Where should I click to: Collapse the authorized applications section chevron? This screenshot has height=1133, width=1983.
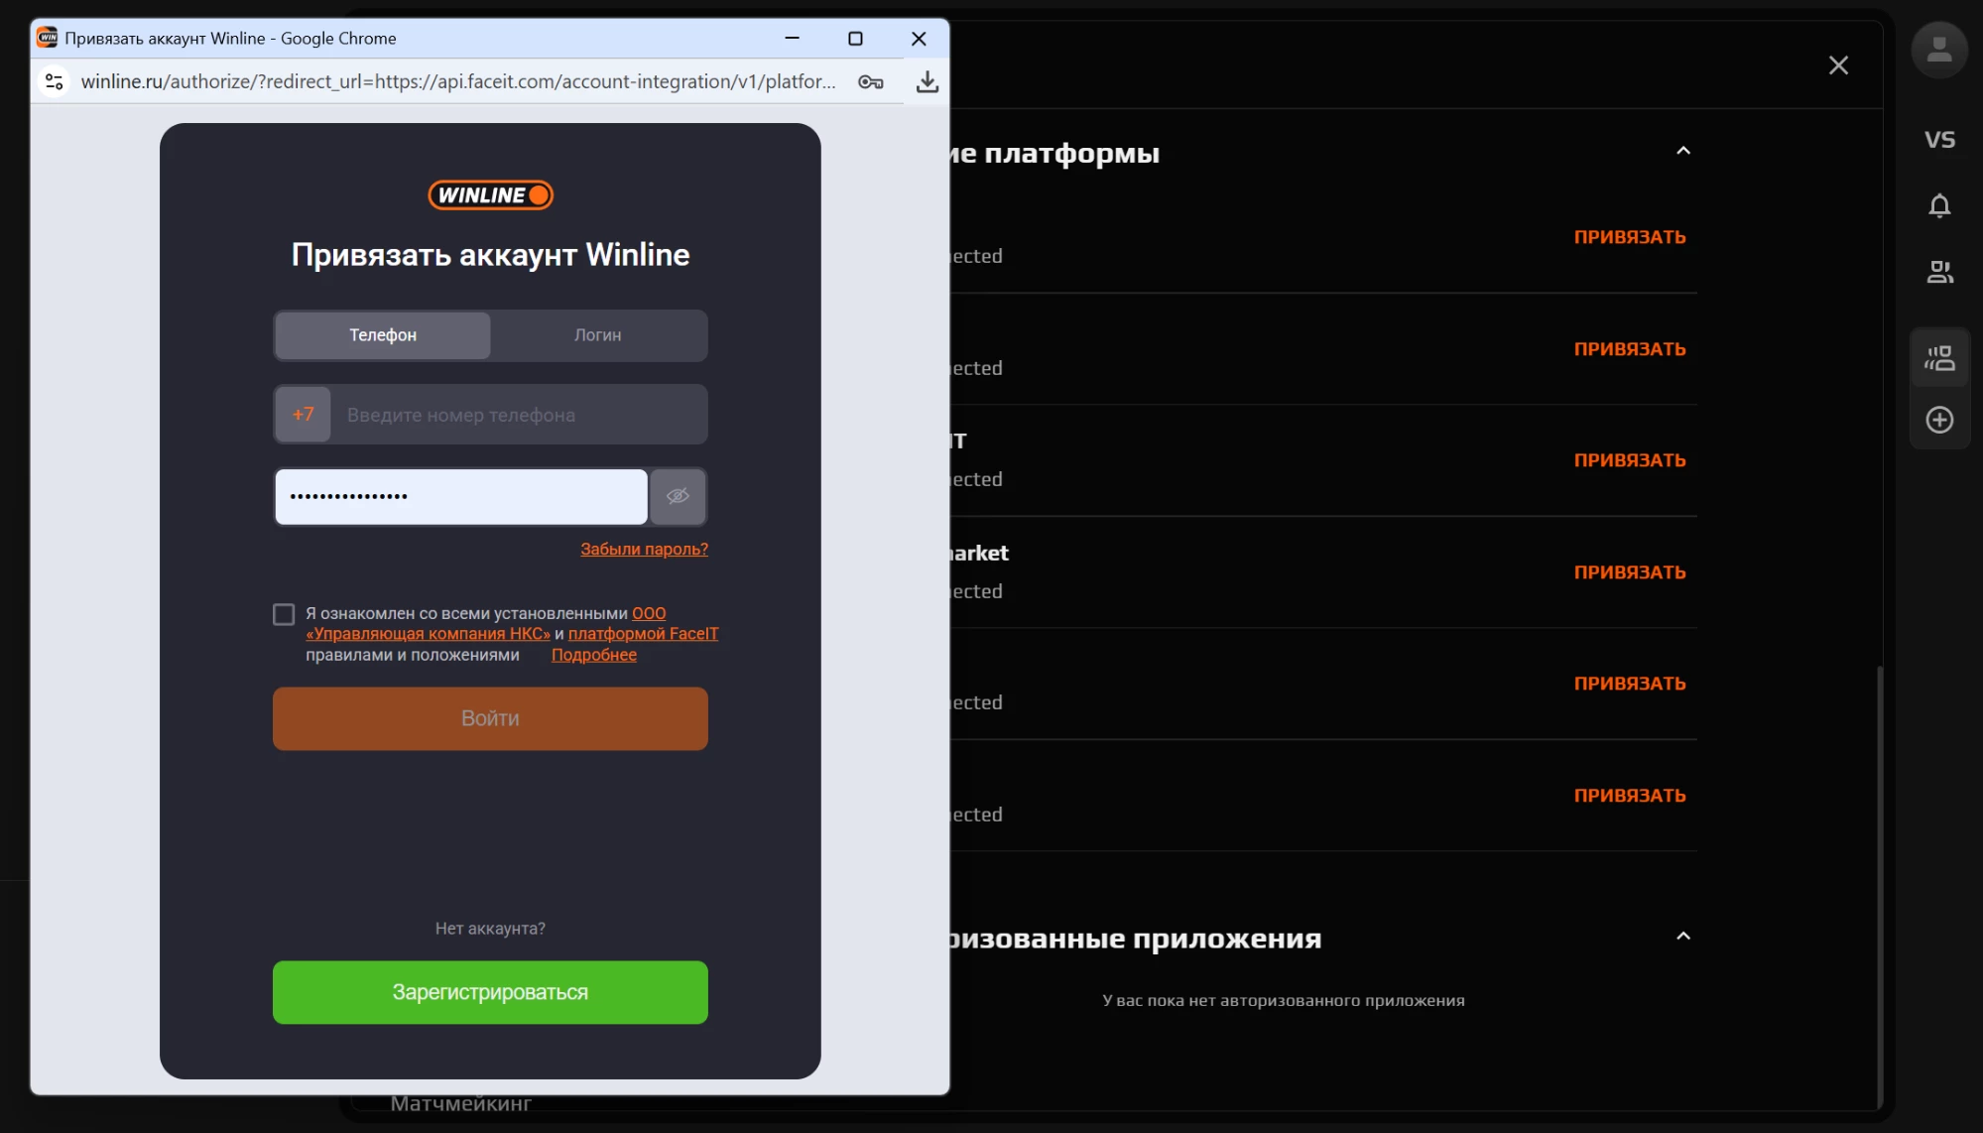point(1683,937)
